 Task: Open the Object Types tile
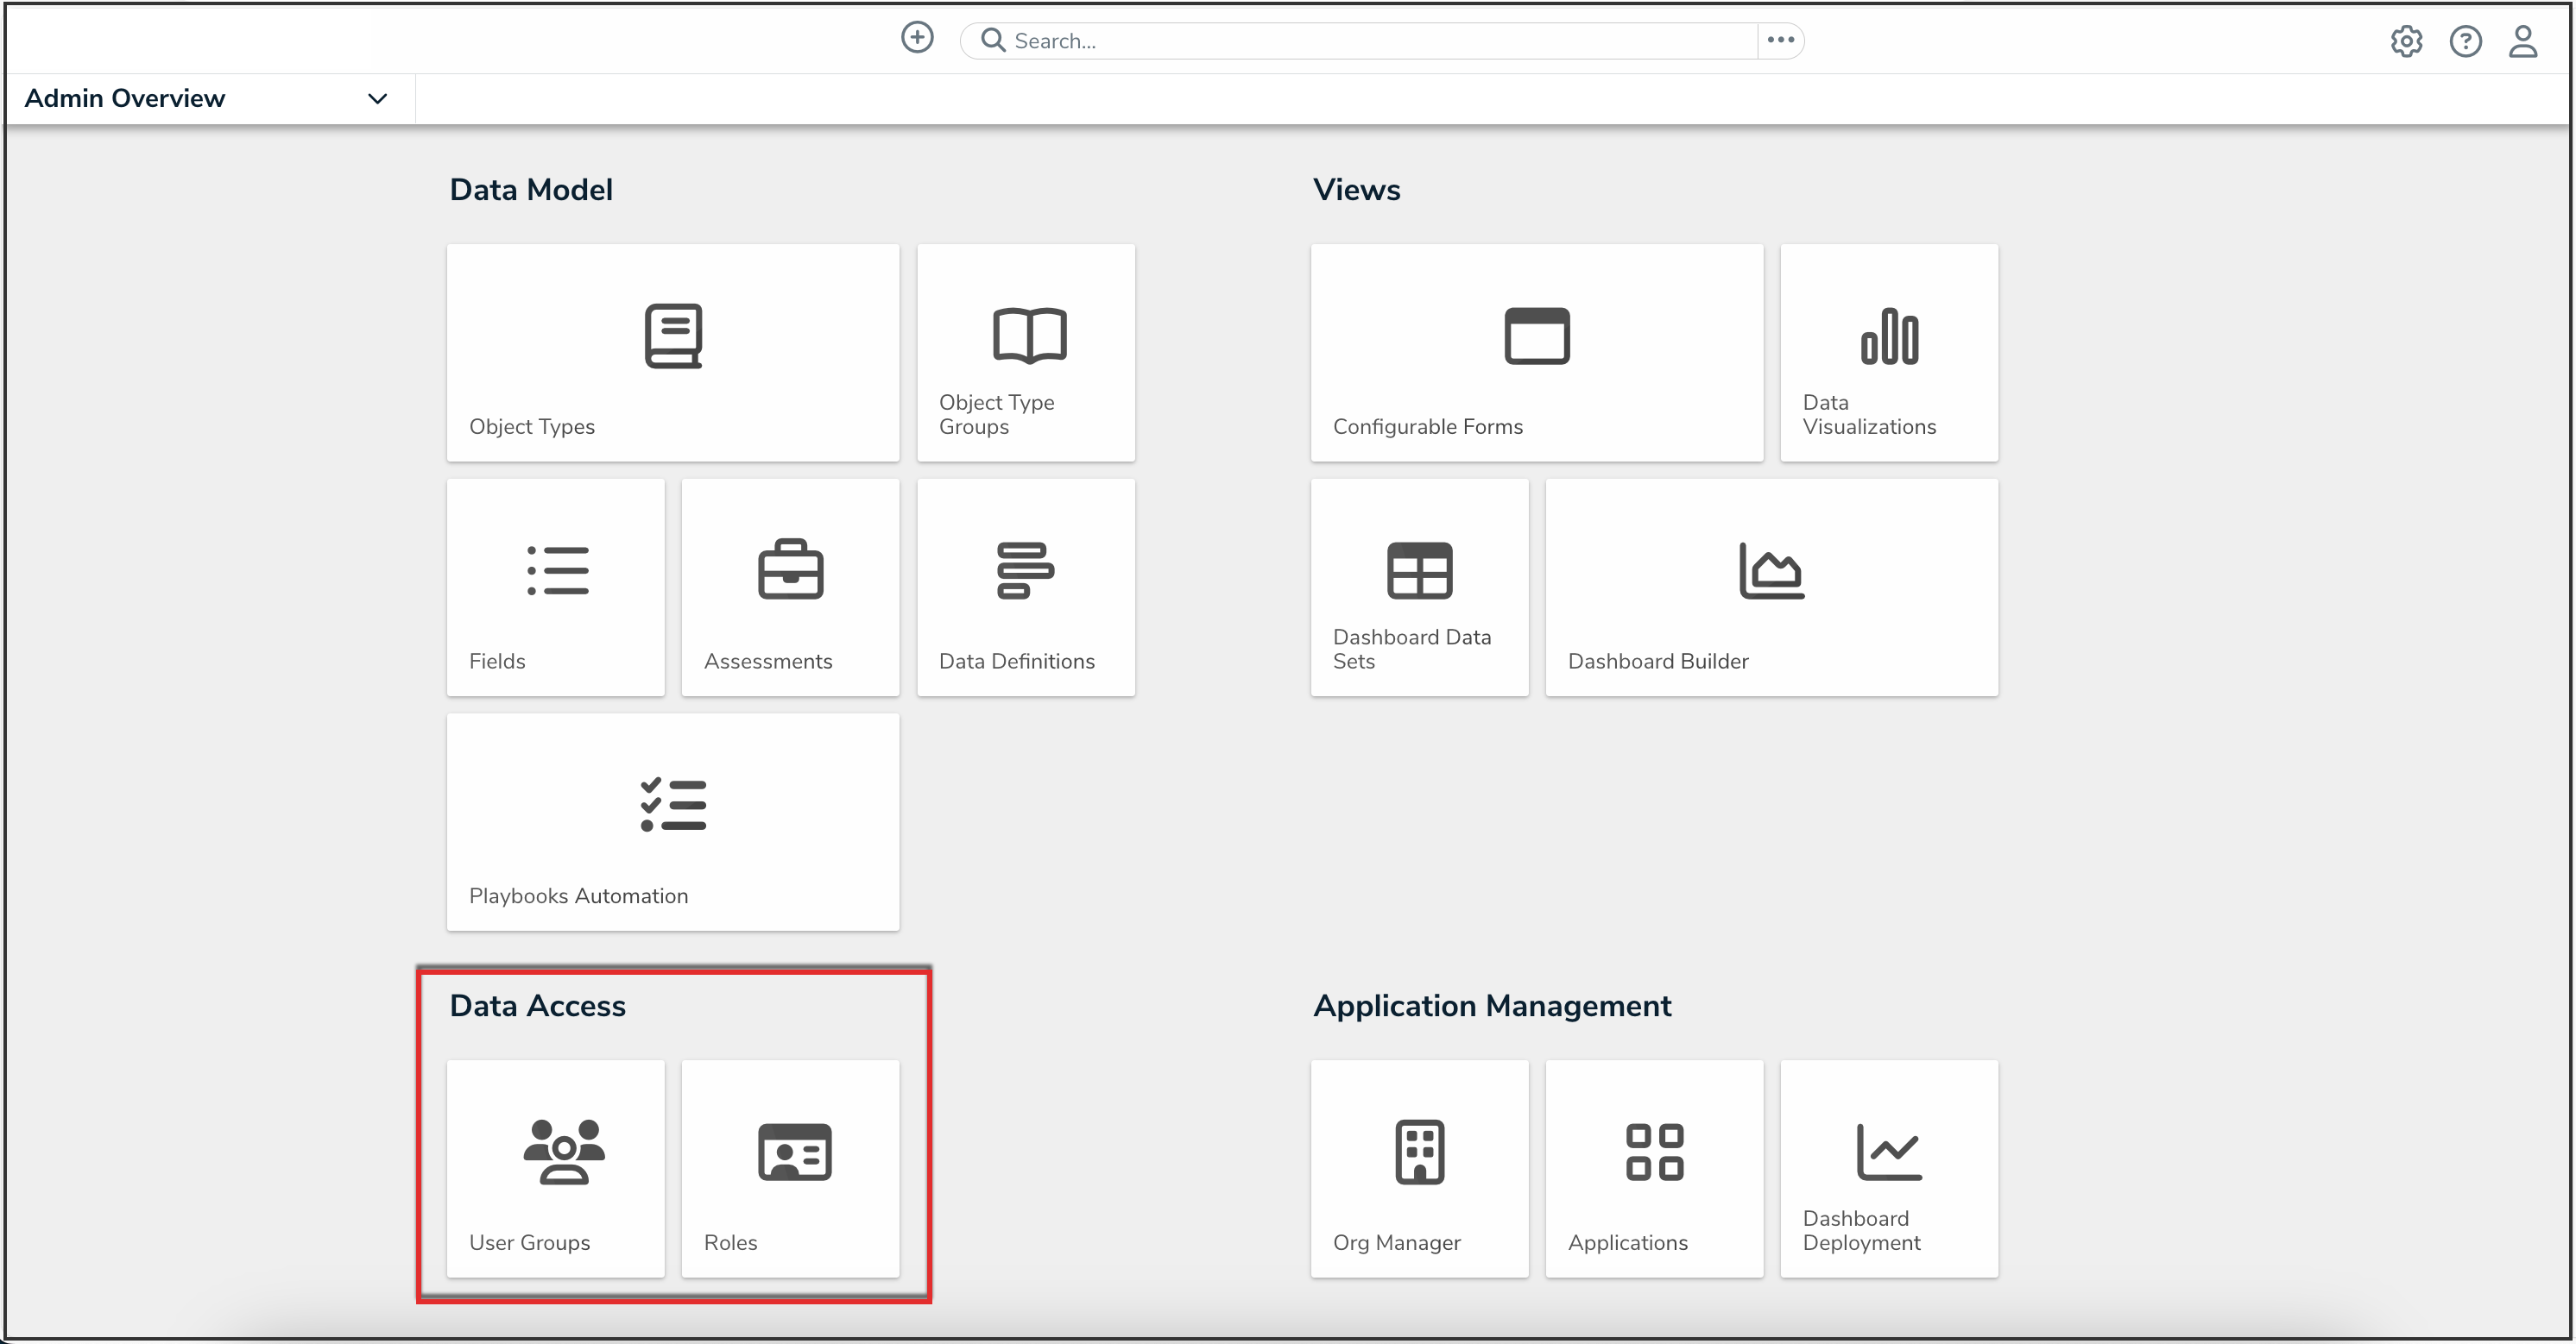point(672,352)
